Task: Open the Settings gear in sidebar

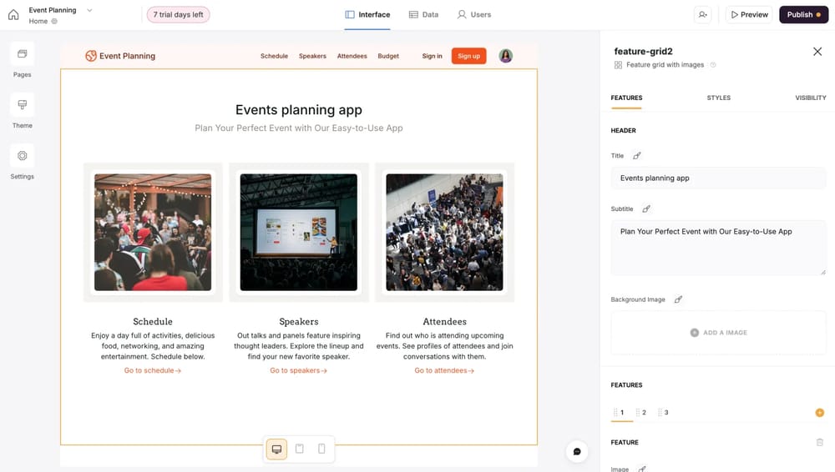Action: click(23, 156)
